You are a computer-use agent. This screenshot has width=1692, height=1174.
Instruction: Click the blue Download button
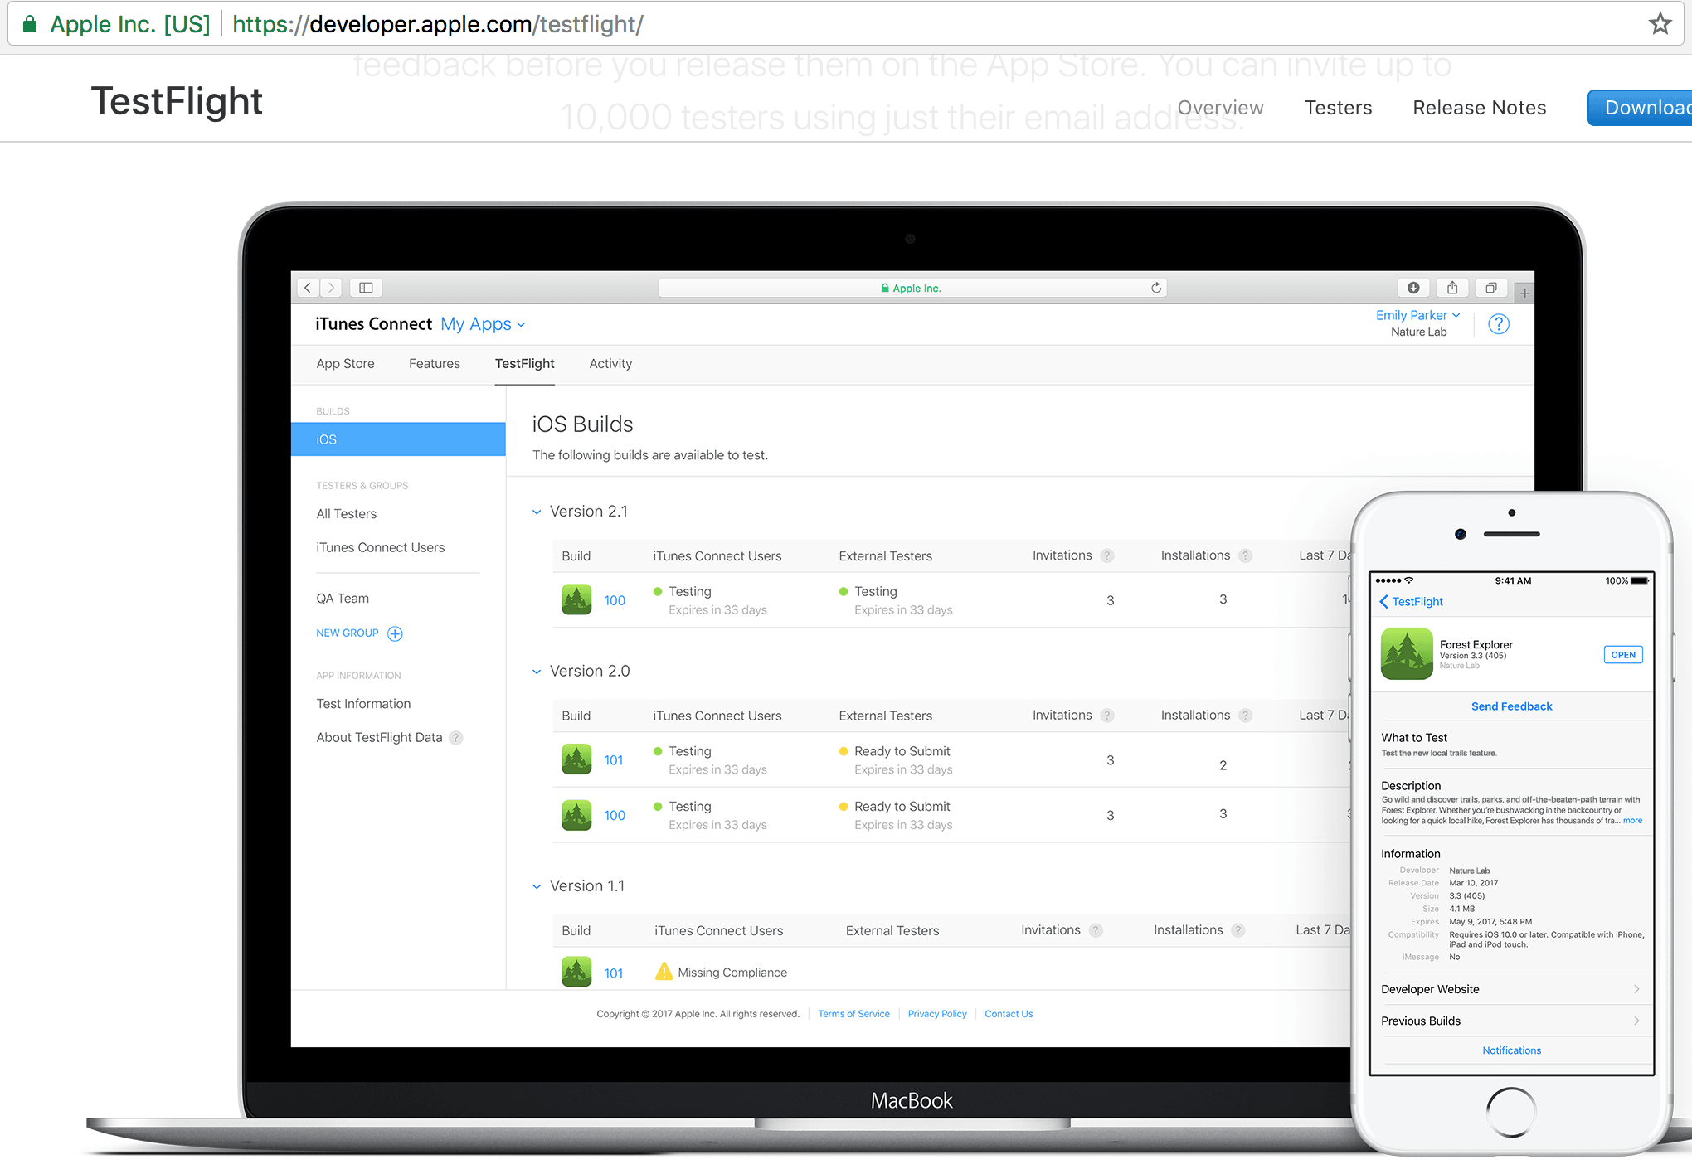1640,108
